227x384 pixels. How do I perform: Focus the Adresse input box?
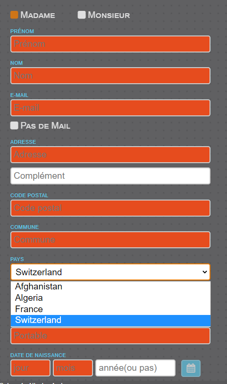(x=110, y=155)
